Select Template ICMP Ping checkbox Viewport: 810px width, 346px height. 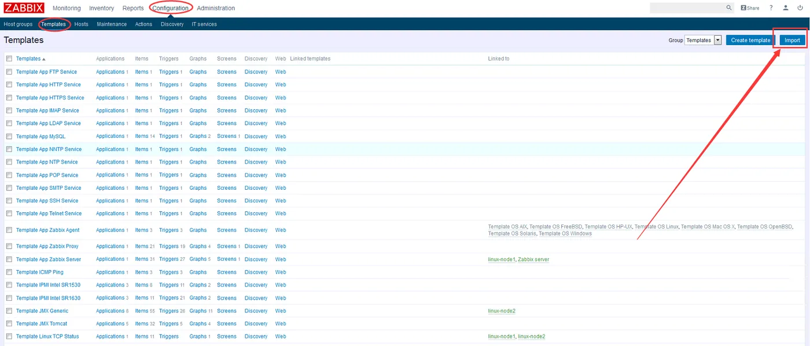coord(9,272)
